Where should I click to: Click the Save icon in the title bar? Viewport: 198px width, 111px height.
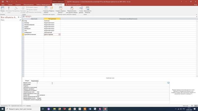tap(3, 2)
